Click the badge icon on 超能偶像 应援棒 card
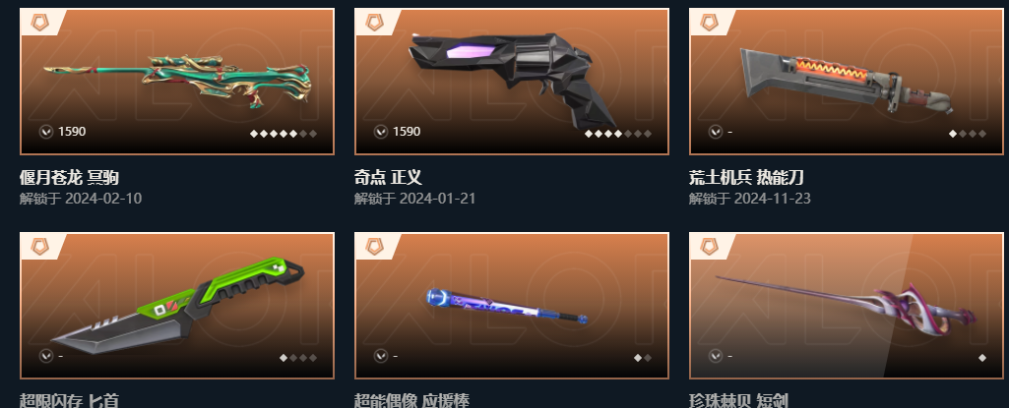The width and height of the screenshot is (1009, 408). pos(374,247)
